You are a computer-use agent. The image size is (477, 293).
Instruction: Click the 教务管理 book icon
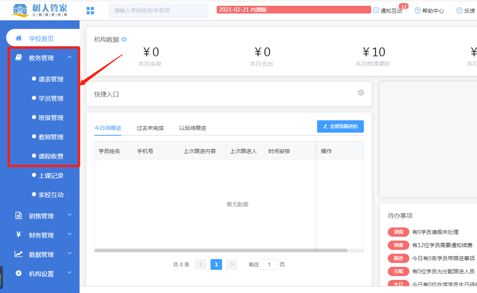18,57
